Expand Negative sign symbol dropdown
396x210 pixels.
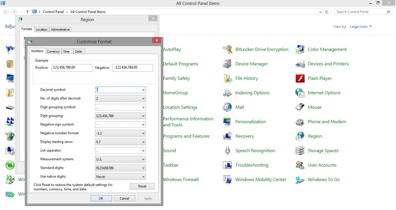coord(143,125)
